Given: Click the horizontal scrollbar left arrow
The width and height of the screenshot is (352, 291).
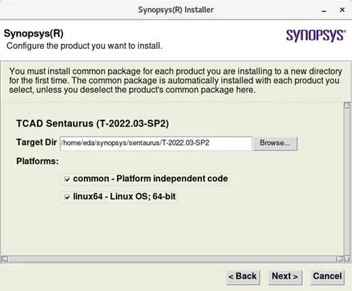Looking at the screenshot, I should pyautogui.click(x=5, y=259).
